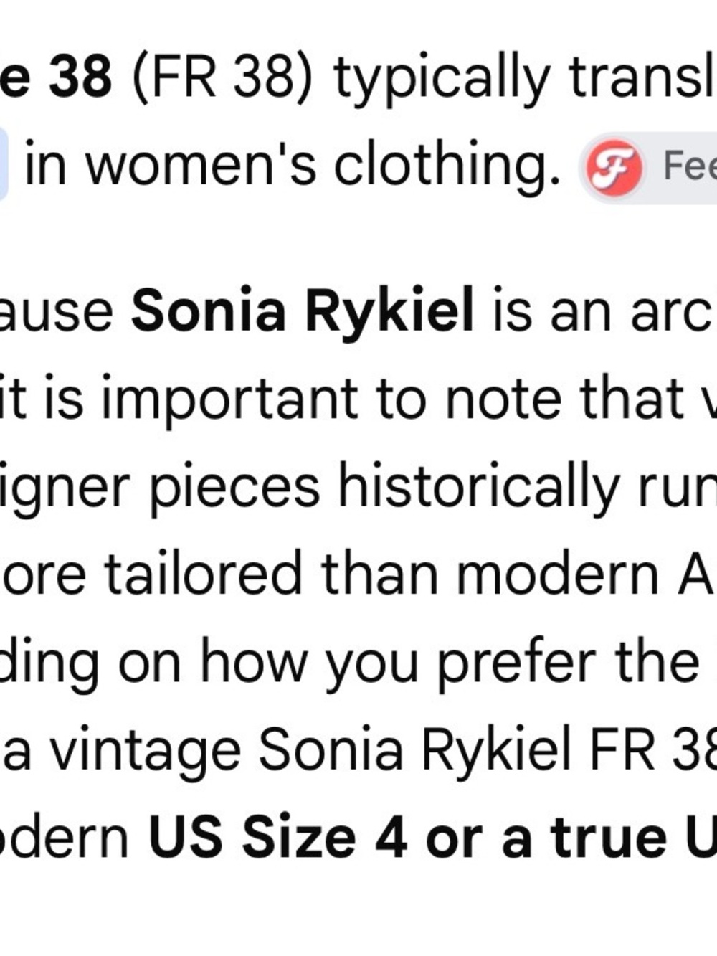Image resolution: width=717 pixels, height=956 pixels.
Task: Click the bold '38' text in first line
Action: pyautogui.click(x=80, y=77)
